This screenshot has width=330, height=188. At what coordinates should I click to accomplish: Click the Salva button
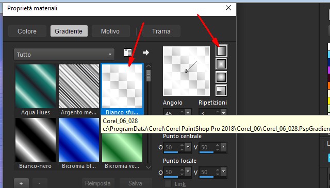pos(135,183)
